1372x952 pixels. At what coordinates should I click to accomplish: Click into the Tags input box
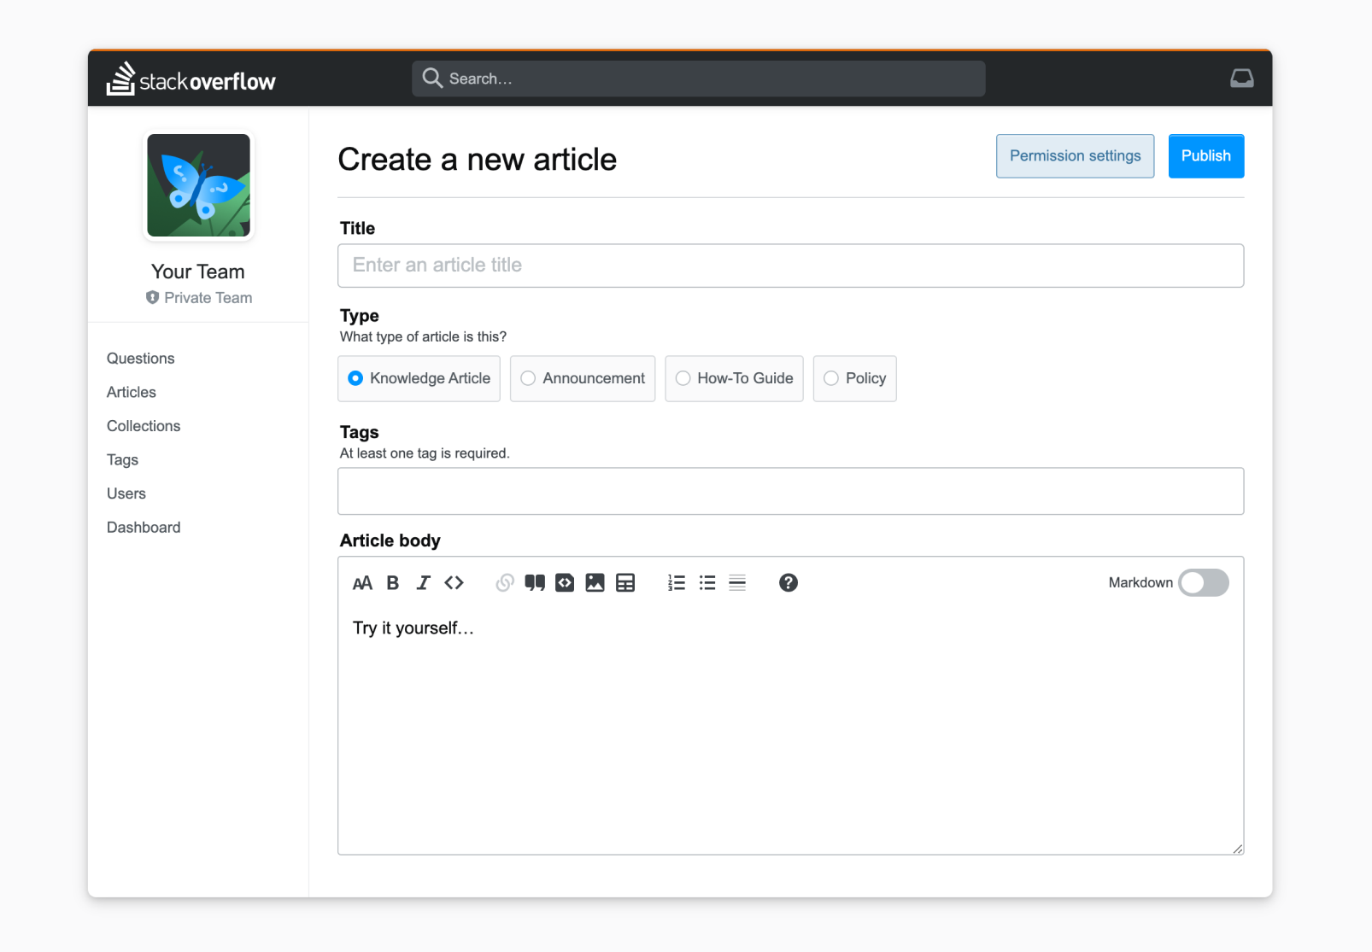point(791,491)
